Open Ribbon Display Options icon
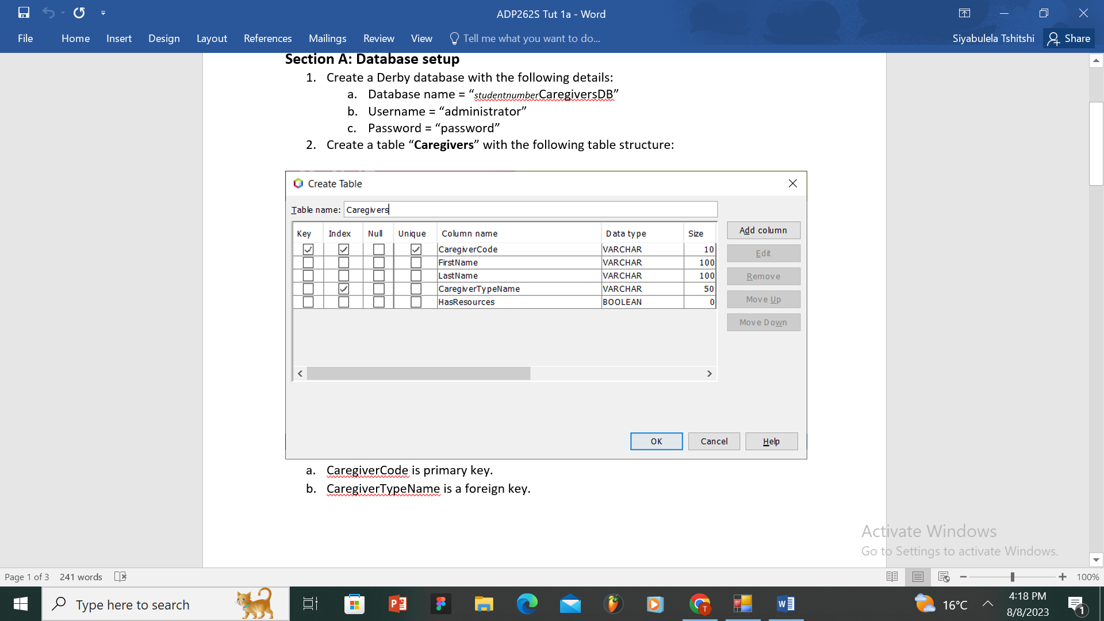Screen dimensions: 1104x621 tap(964, 13)
